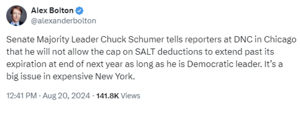Click the 141.8K view count
Viewport: 300px width, 113px height.
point(108,96)
